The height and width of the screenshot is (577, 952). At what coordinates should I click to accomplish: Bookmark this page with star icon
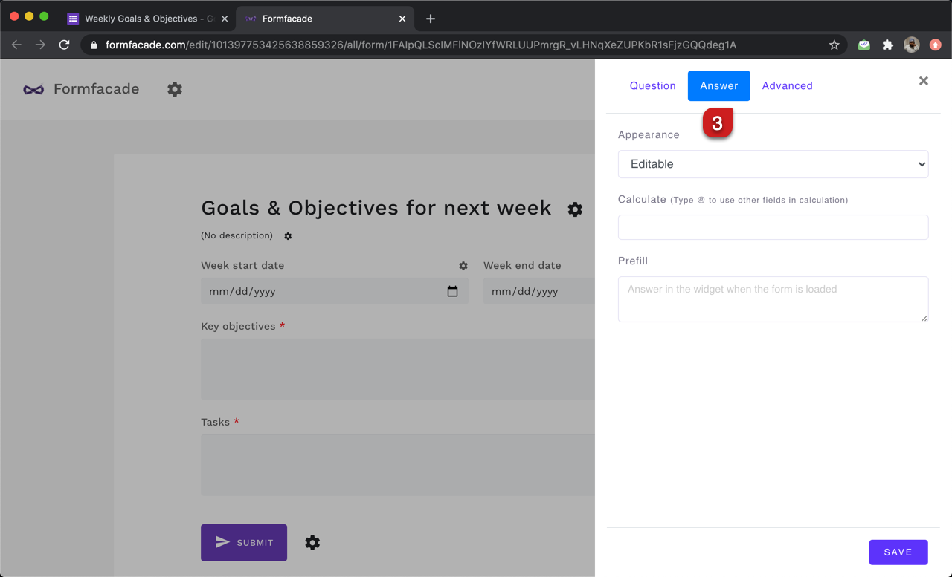click(834, 45)
